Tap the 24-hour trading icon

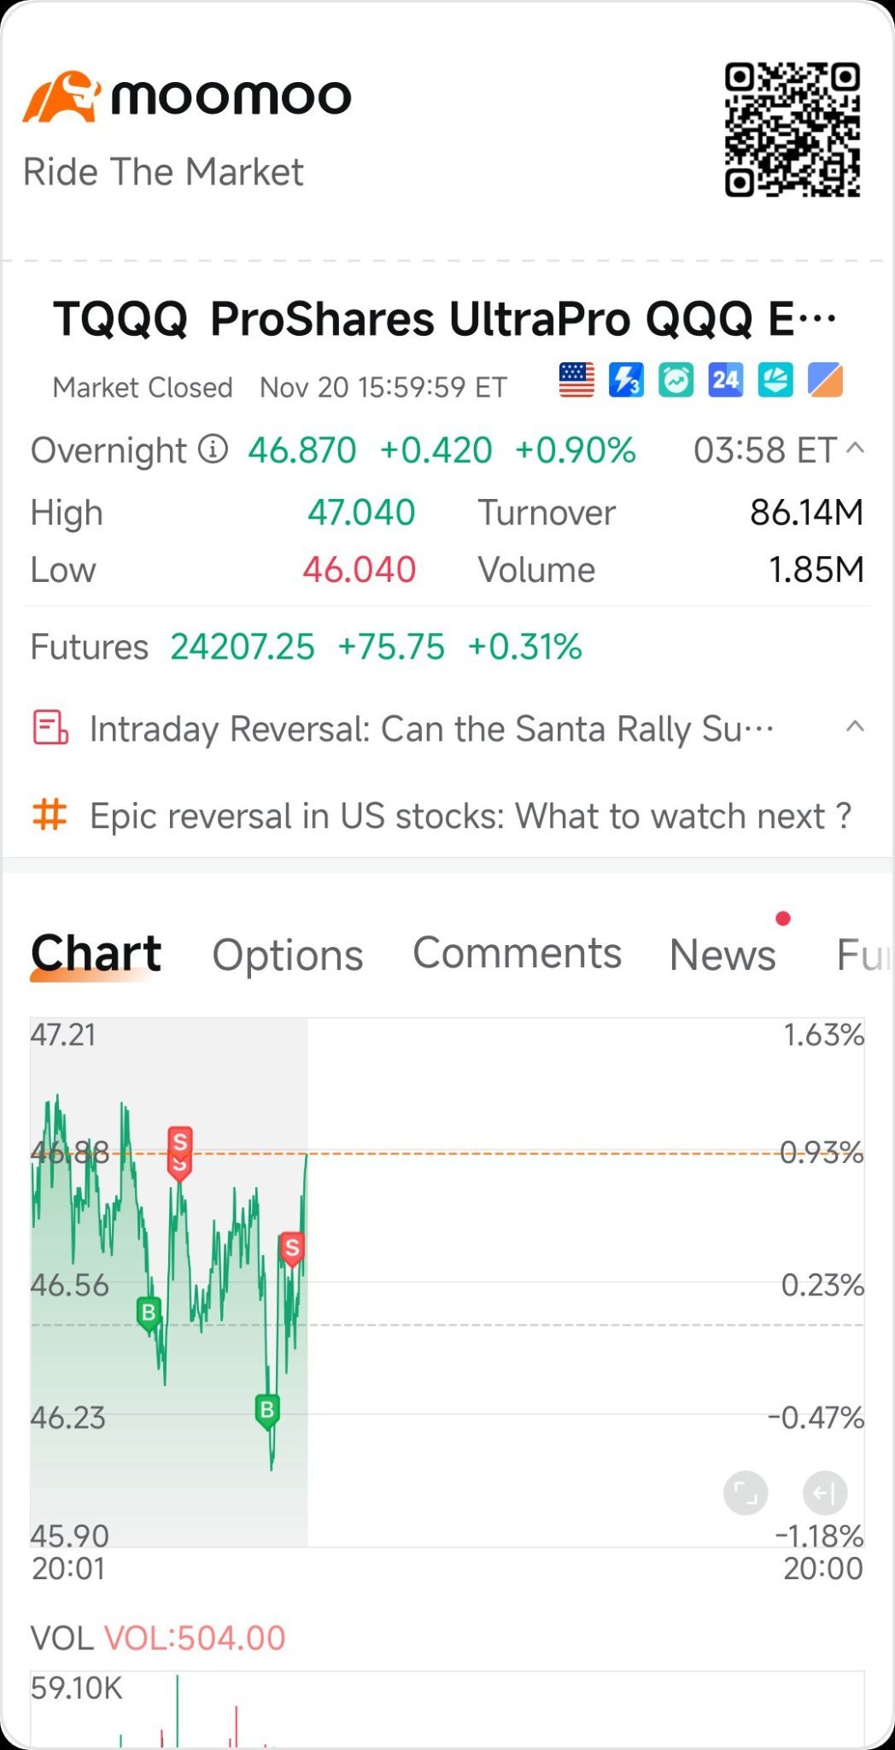coord(725,380)
